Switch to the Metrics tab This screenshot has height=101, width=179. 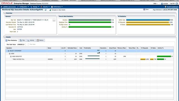(40, 40)
